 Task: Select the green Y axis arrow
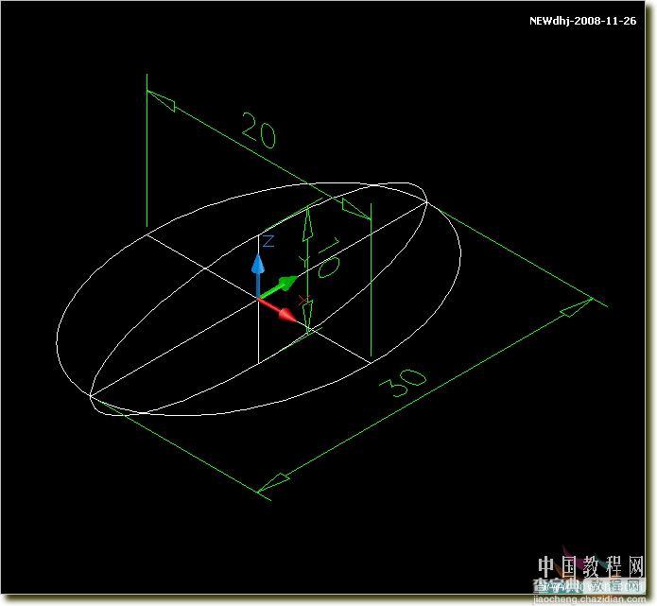(x=278, y=286)
